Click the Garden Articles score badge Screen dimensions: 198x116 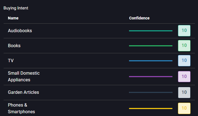pyautogui.click(x=184, y=92)
